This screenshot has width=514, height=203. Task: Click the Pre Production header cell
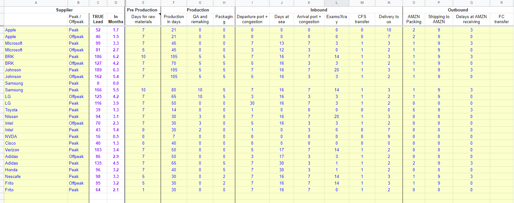point(142,10)
